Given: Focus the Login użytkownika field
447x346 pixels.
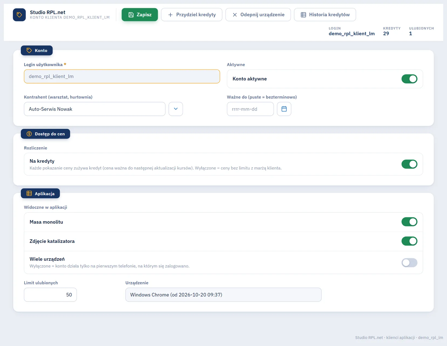Looking at the screenshot, I should 122,76.
